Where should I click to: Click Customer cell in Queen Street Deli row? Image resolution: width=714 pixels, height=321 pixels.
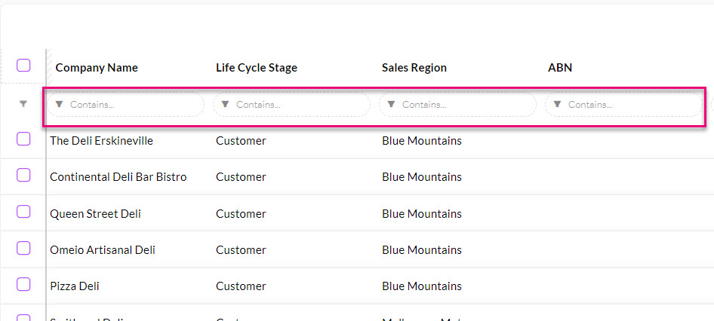(x=241, y=214)
